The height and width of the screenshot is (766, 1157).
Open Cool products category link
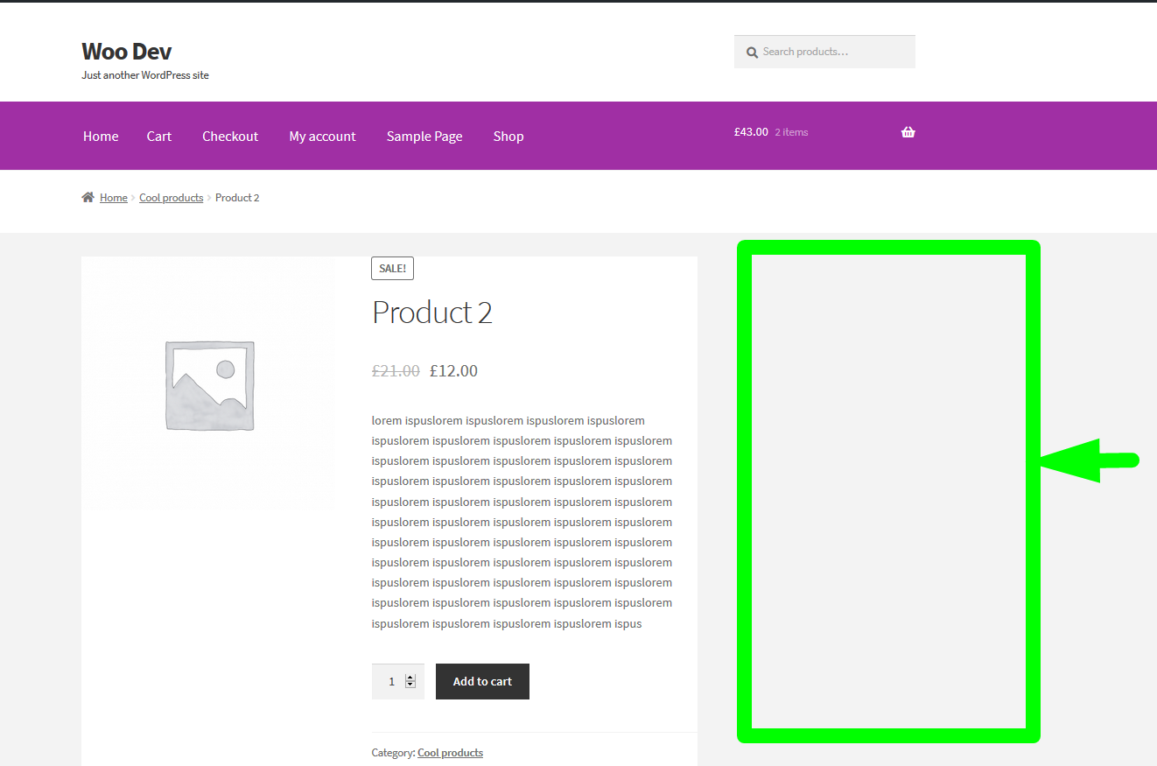point(450,753)
